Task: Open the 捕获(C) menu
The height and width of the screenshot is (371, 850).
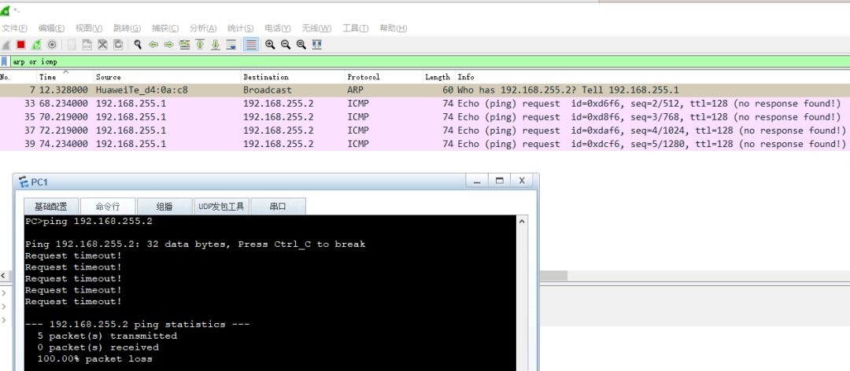Action: coord(165,28)
